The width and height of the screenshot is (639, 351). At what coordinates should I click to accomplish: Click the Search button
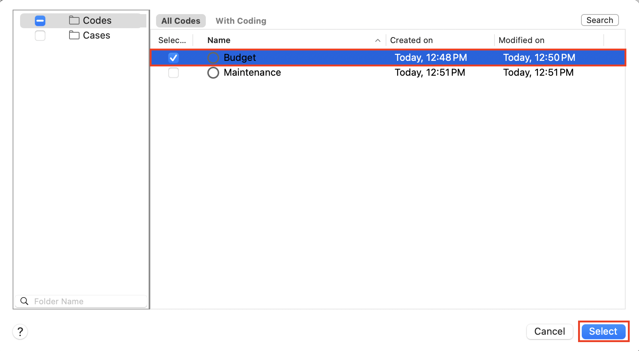(600, 20)
